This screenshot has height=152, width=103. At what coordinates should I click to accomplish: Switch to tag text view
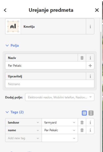pyautogui.click(x=91, y=113)
